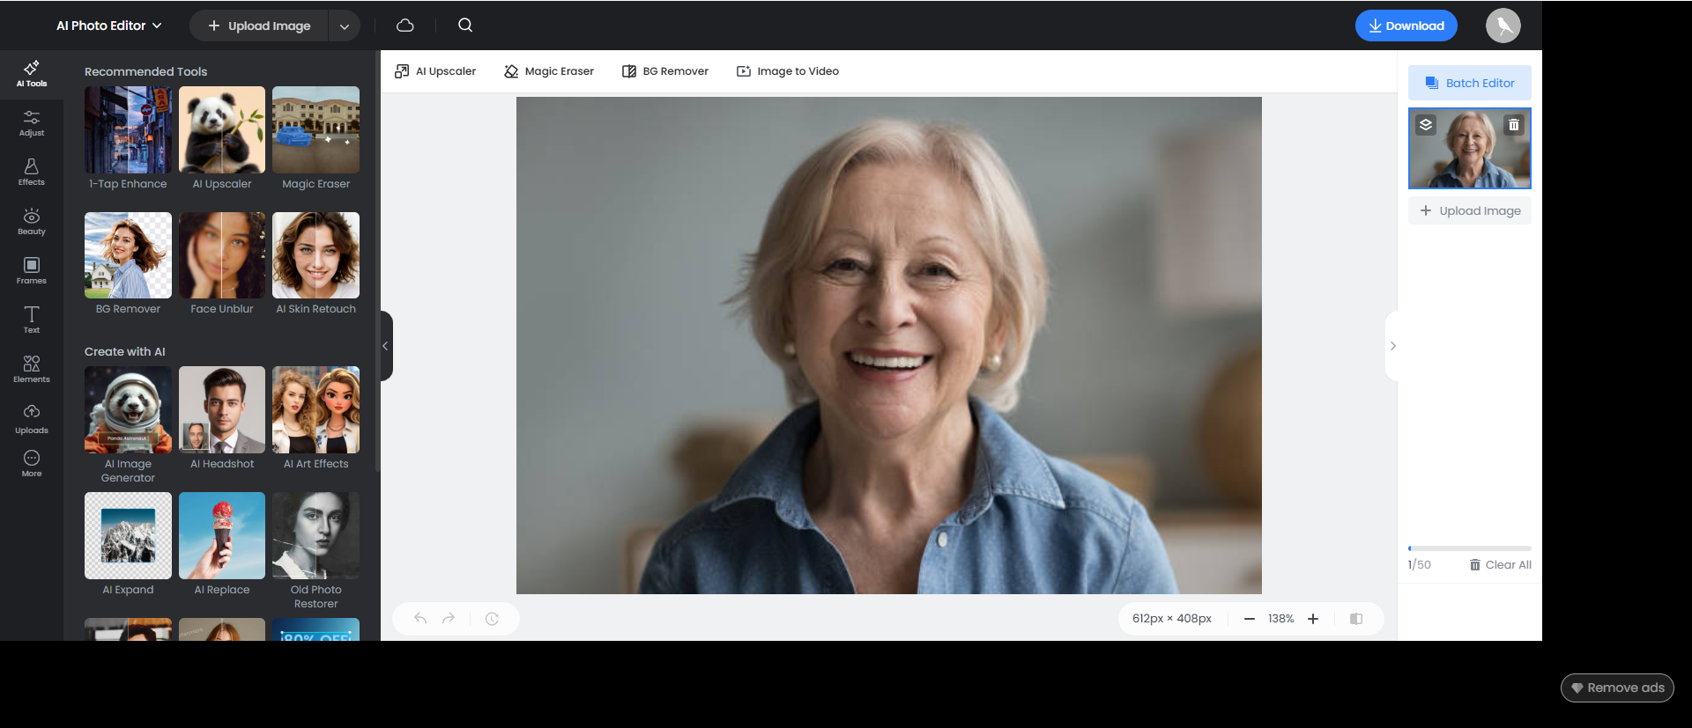The height and width of the screenshot is (728, 1692).
Task: Collapse the right batch panel
Action: point(1392,346)
